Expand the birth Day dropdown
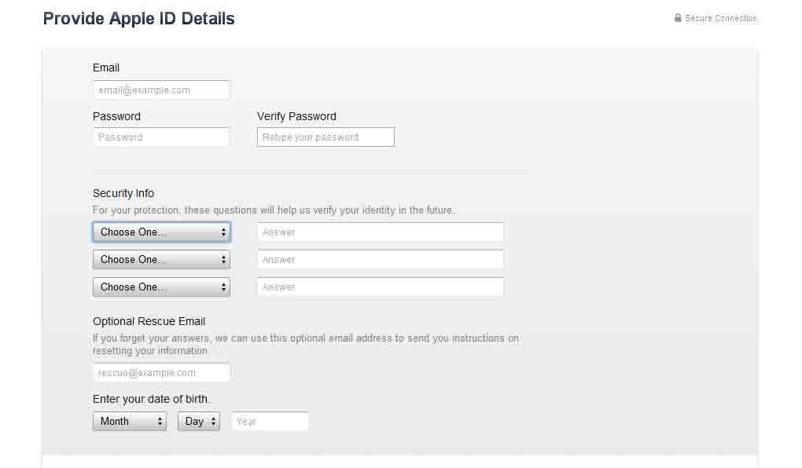The height and width of the screenshot is (468, 802). pos(199,422)
